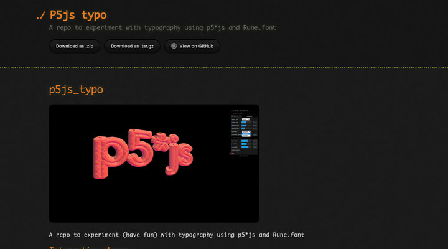This screenshot has width=448, height=249.
Task: Click the P5js typo page title
Action: tap(78, 15)
